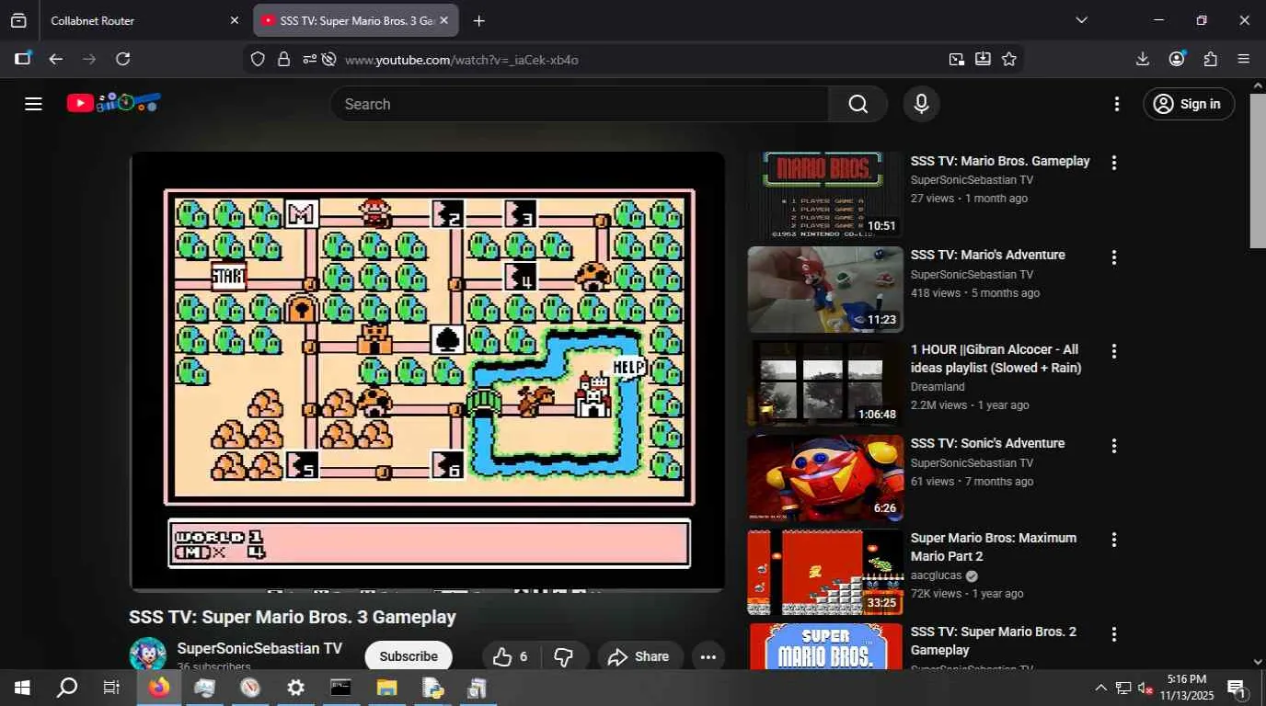Open options for Gibran Alcocer playlist video
The height and width of the screenshot is (706, 1266).
click(1114, 351)
